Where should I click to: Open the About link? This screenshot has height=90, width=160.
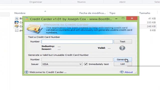click(x=128, y=72)
